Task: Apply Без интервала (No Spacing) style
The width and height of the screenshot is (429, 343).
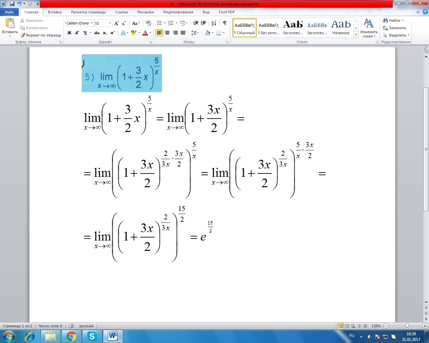Action: tap(269, 28)
